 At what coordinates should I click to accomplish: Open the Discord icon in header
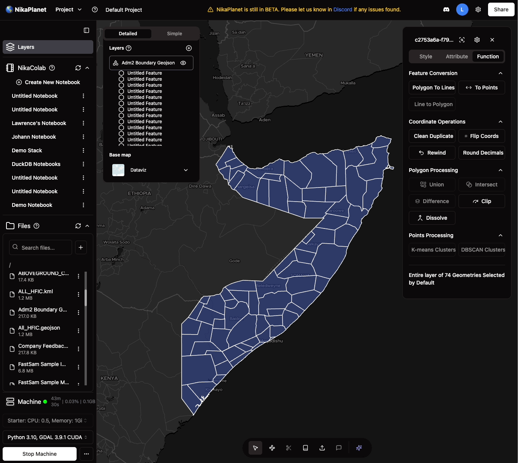pyautogui.click(x=446, y=9)
